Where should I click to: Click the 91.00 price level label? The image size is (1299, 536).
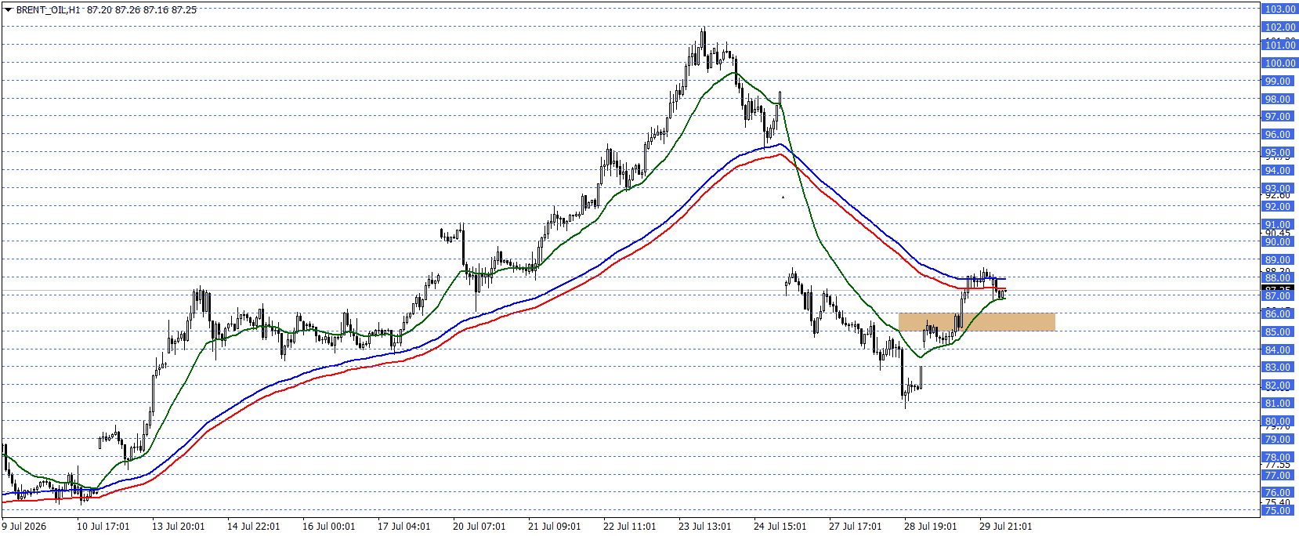click(1279, 225)
